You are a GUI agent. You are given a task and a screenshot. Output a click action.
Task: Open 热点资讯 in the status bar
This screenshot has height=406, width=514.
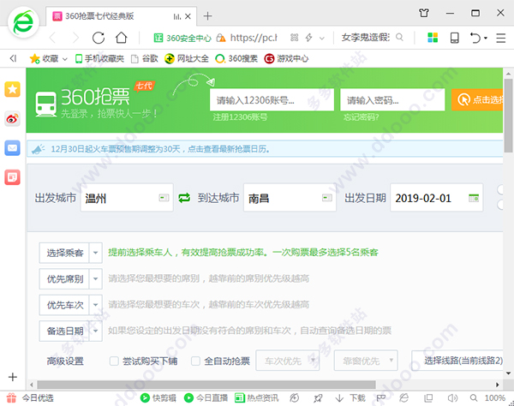click(257, 397)
